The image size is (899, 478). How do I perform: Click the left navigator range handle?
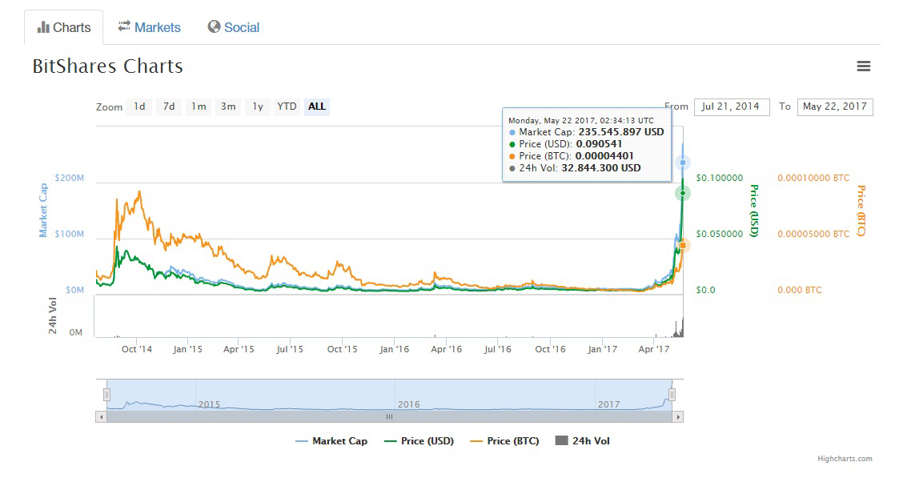pos(106,394)
